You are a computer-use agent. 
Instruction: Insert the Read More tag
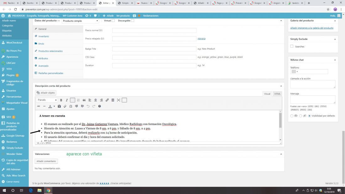point(113,100)
